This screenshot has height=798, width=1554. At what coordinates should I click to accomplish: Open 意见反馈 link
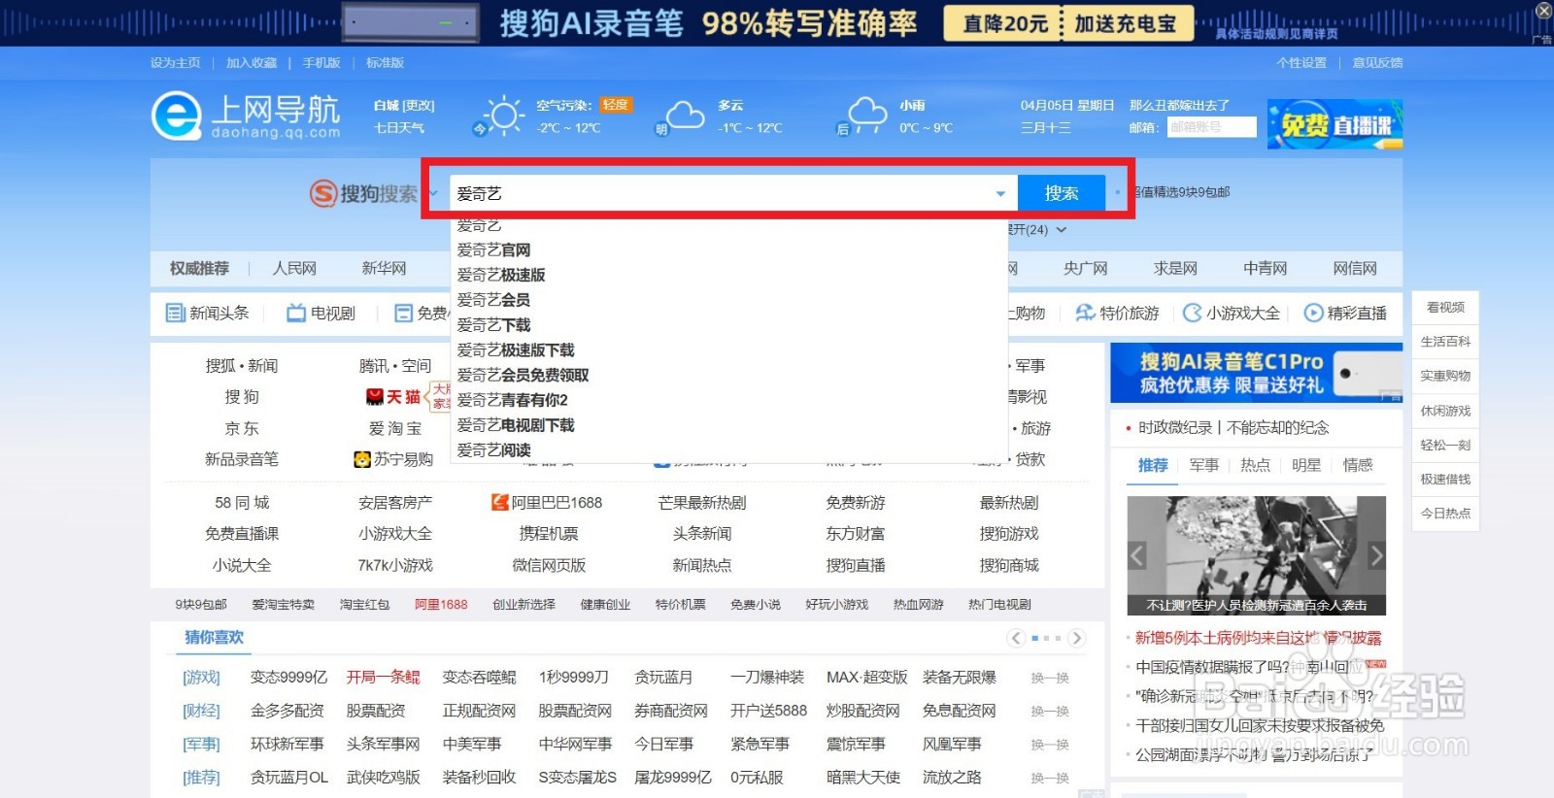(x=1377, y=63)
